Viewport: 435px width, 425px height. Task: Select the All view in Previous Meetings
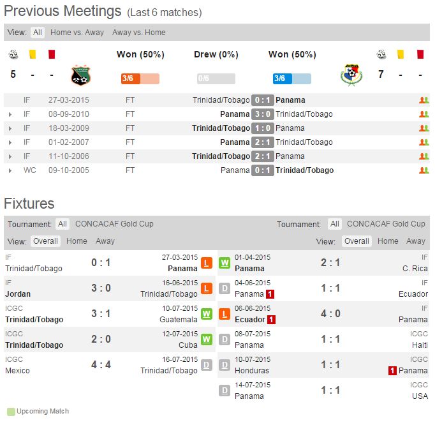tap(38, 33)
